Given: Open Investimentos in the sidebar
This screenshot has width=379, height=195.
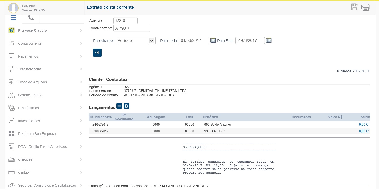Looking at the screenshot, I should click(x=29, y=121).
